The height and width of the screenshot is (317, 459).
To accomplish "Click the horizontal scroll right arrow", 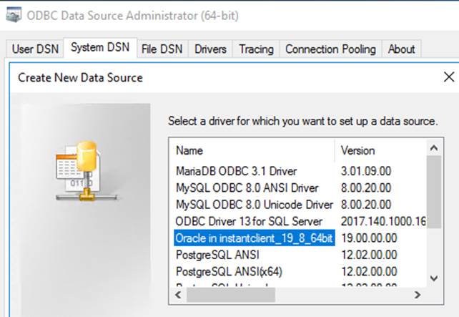I will pyautogui.click(x=418, y=294).
